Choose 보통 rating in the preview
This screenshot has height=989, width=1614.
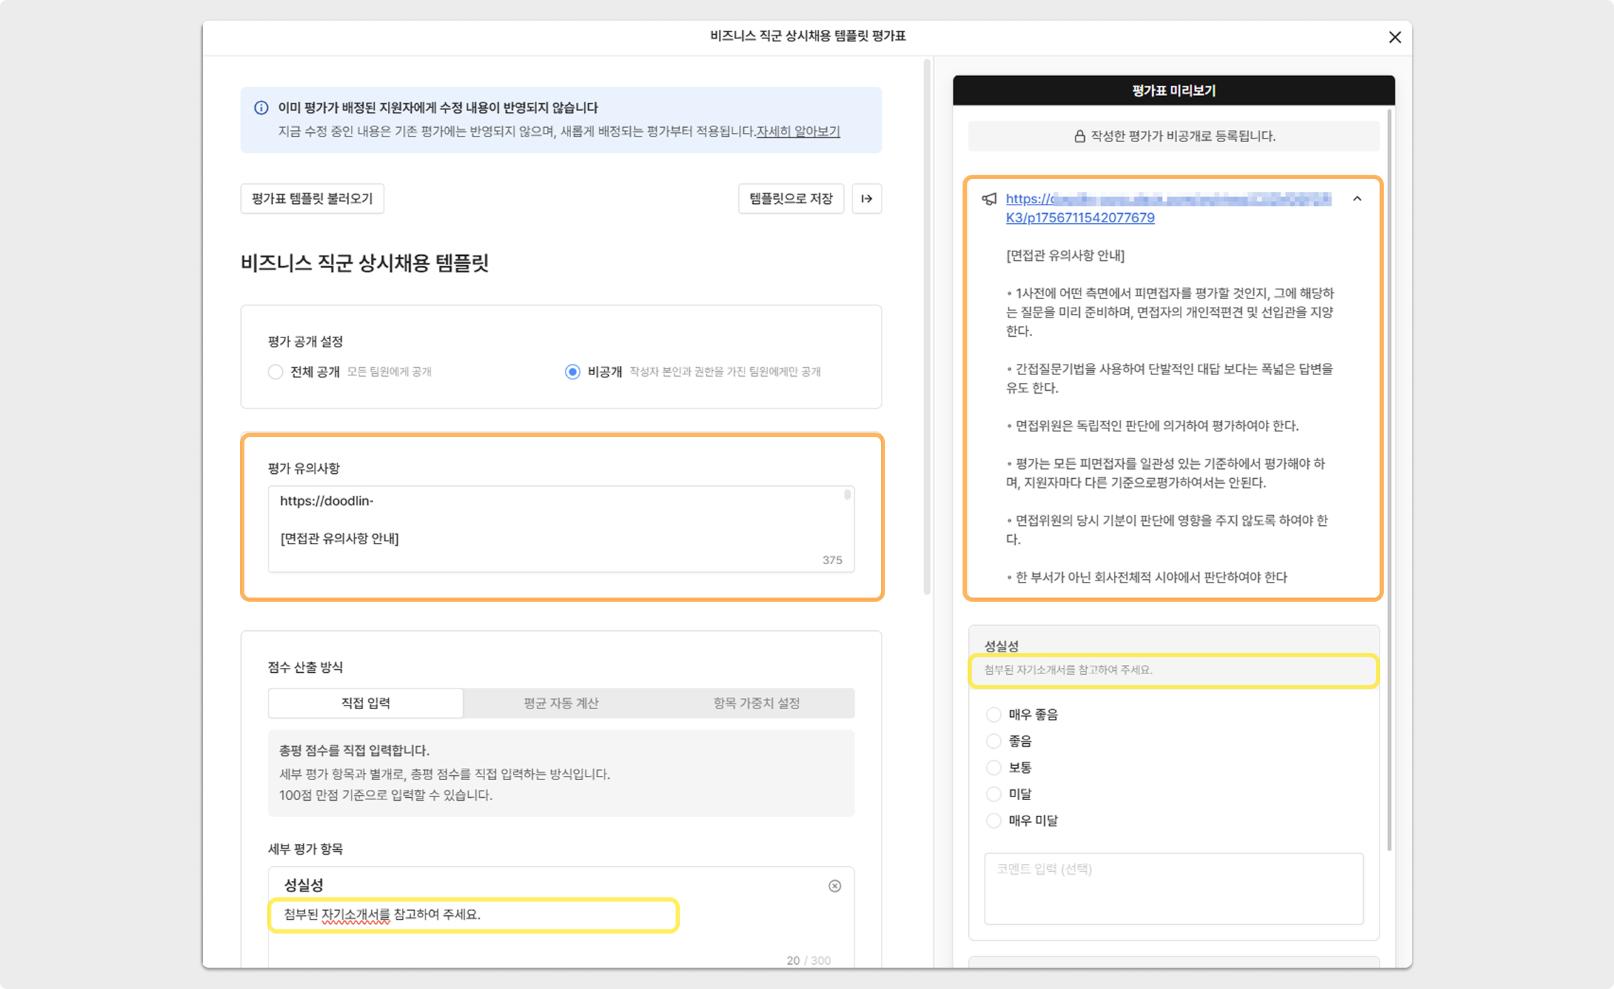click(994, 768)
